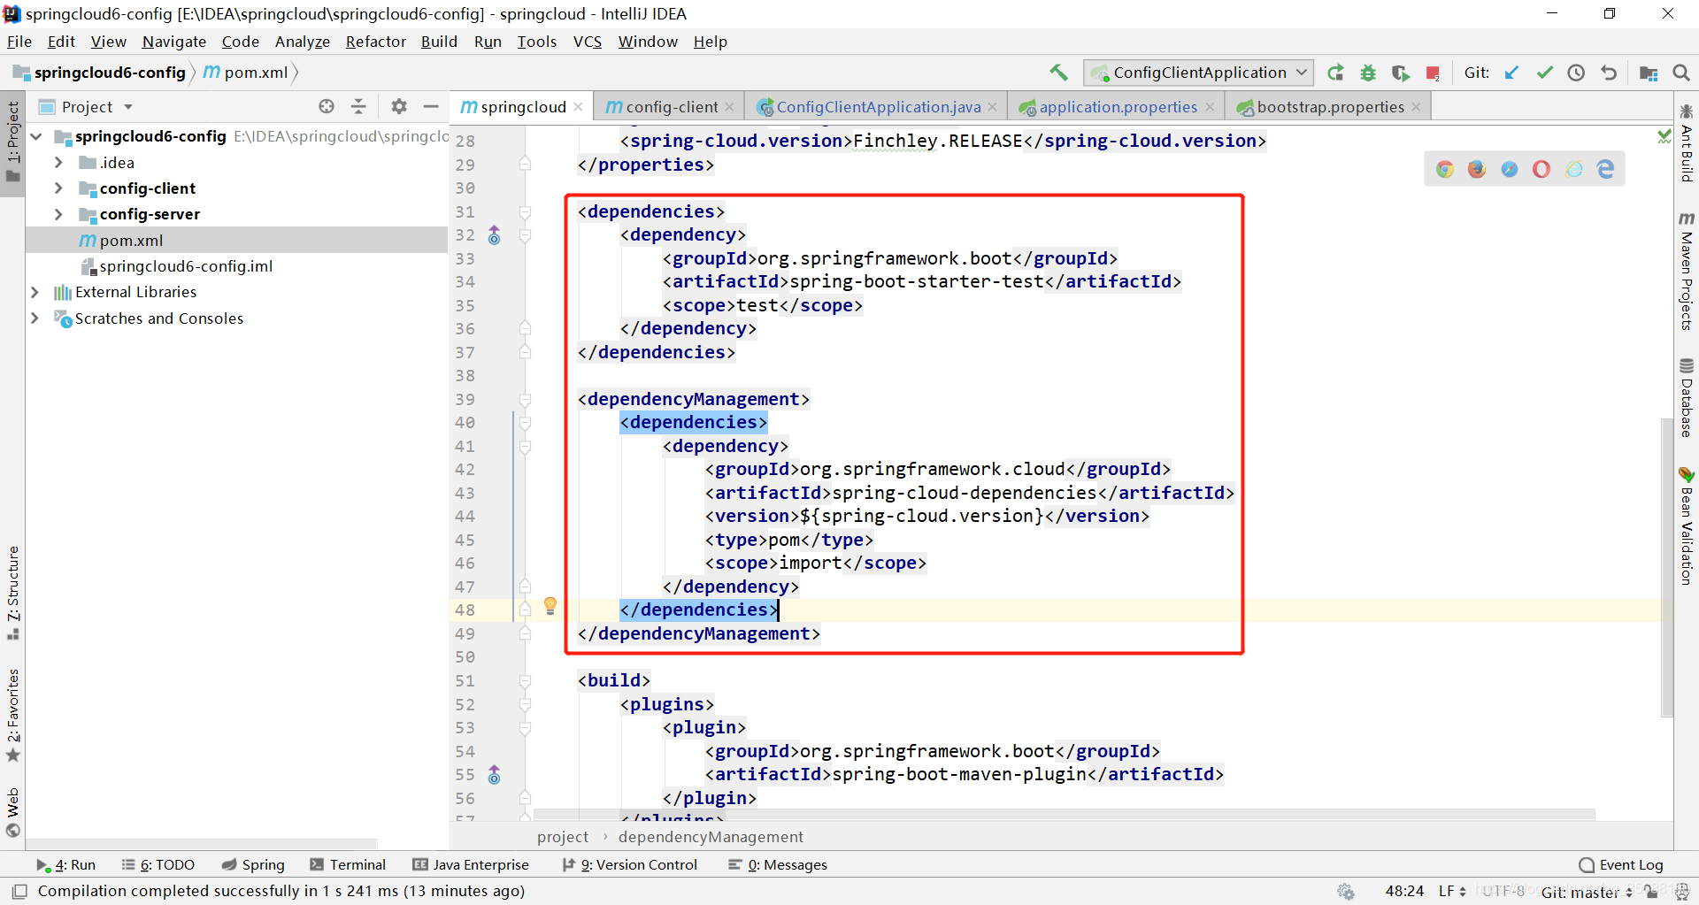The image size is (1699, 905).
Task: Collapse the springcloud6-config root node
Action: [x=36, y=136]
